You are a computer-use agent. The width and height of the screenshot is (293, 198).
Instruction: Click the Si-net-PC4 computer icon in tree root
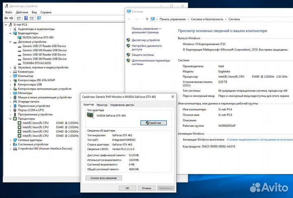pos(10,25)
